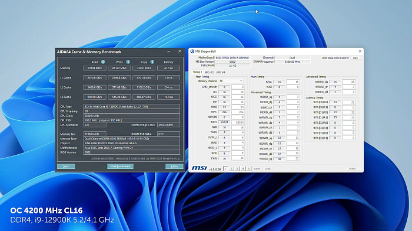The image size is (412, 231).
Task: Click the editable CMD_stretch value field
Action: 238,87
